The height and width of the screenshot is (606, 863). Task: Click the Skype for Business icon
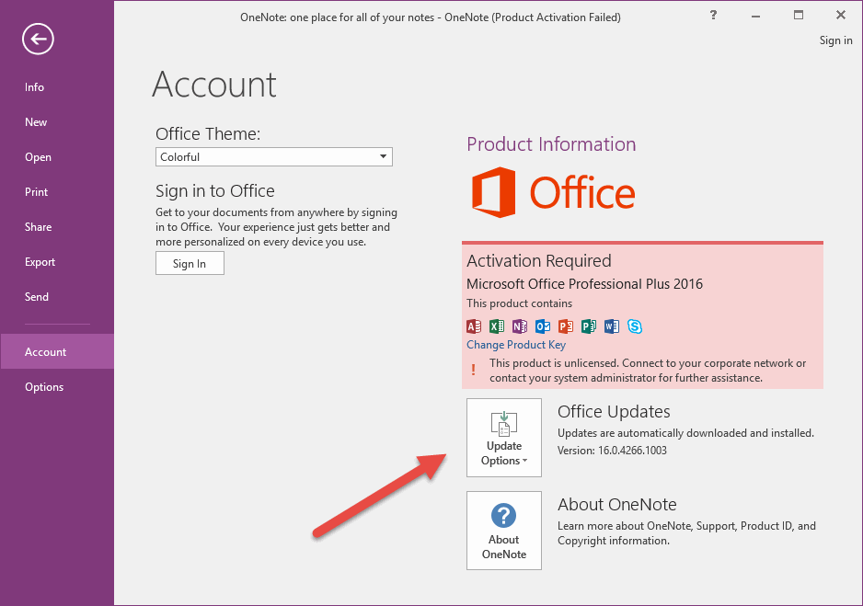coord(635,326)
